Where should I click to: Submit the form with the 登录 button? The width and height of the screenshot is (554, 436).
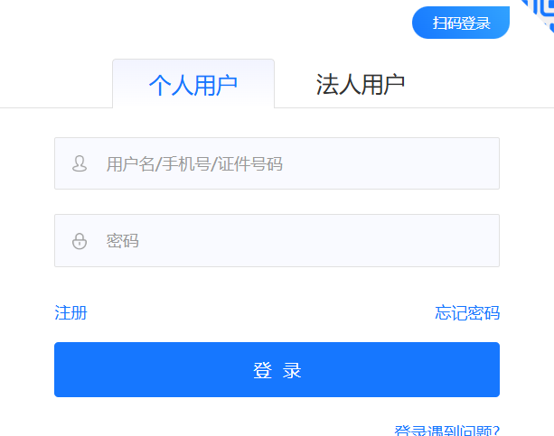pos(277,370)
